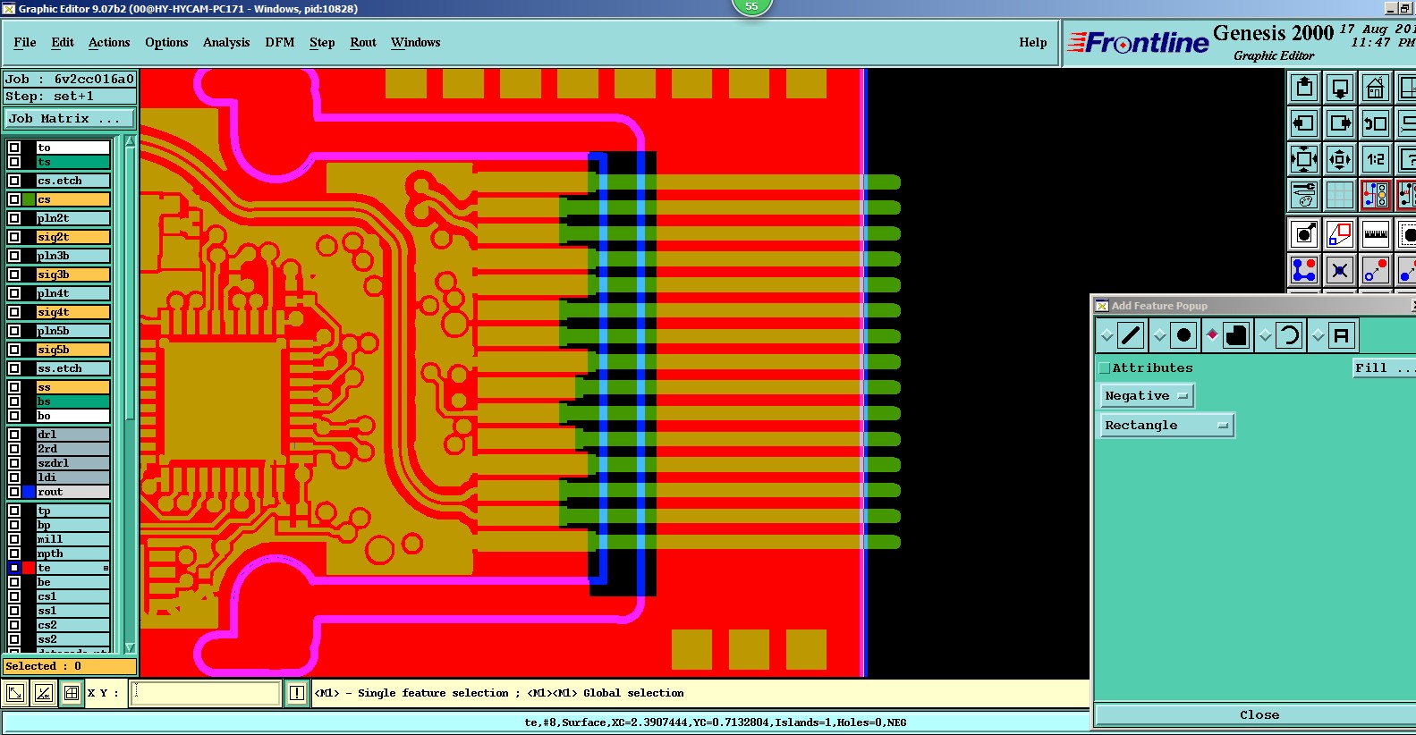Click the ruler measure tool icon
This screenshot has height=735, width=1416.
[1376, 234]
